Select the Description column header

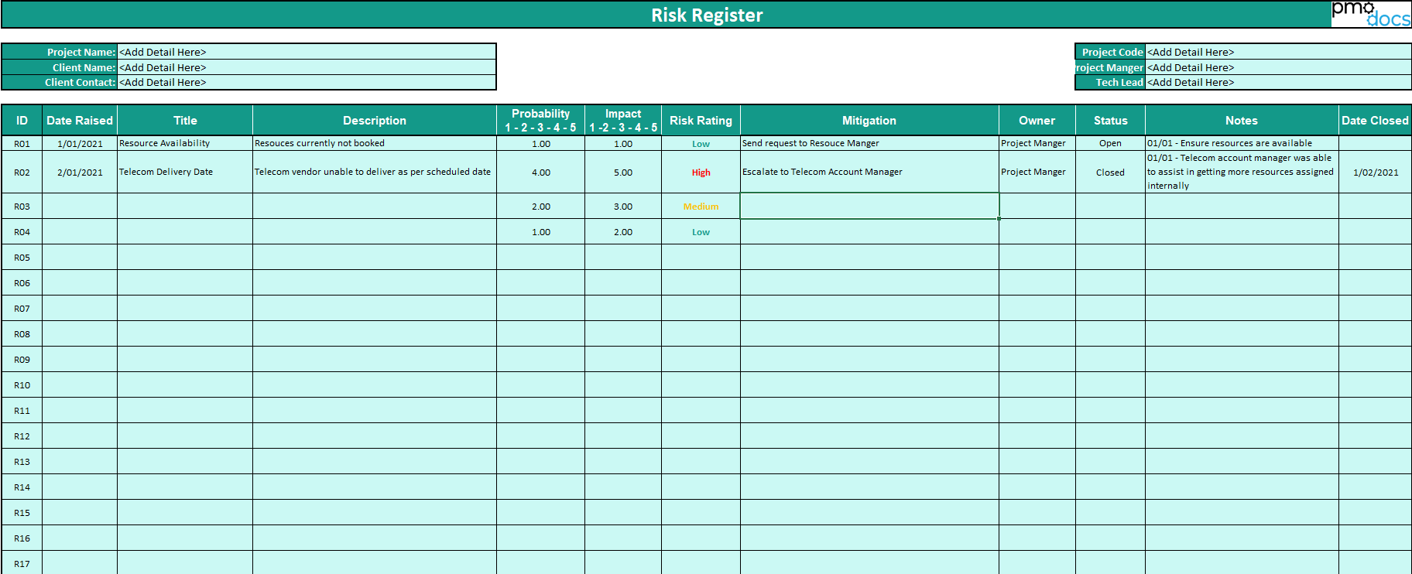(x=375, y=120)
